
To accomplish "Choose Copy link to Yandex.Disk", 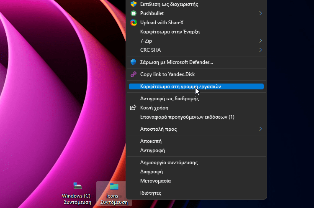I will [196, 74].
